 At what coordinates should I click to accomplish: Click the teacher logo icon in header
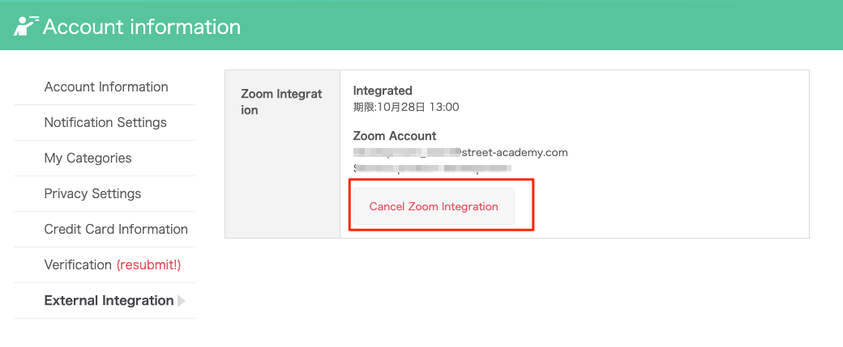pos(26,26)
